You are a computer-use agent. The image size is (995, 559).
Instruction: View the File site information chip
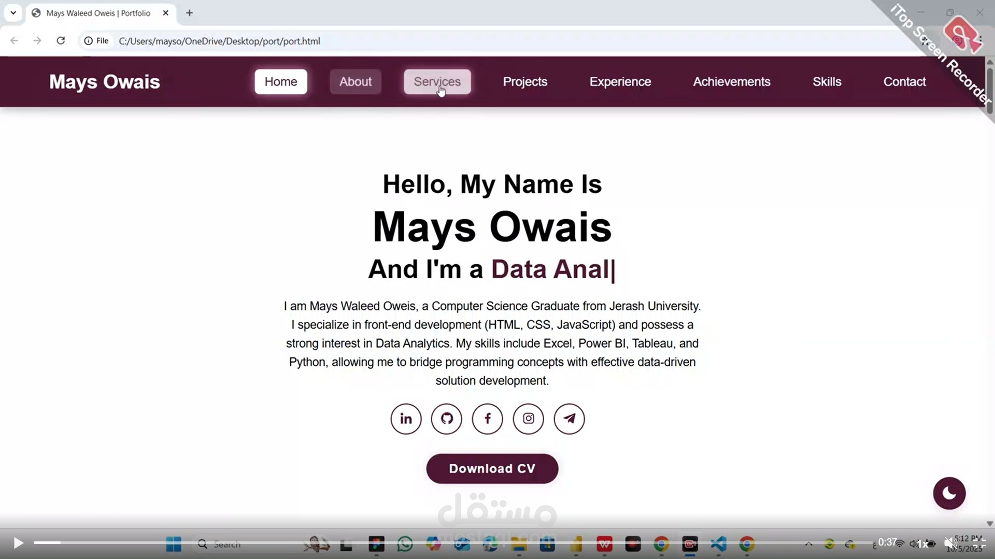coord(97,41)
